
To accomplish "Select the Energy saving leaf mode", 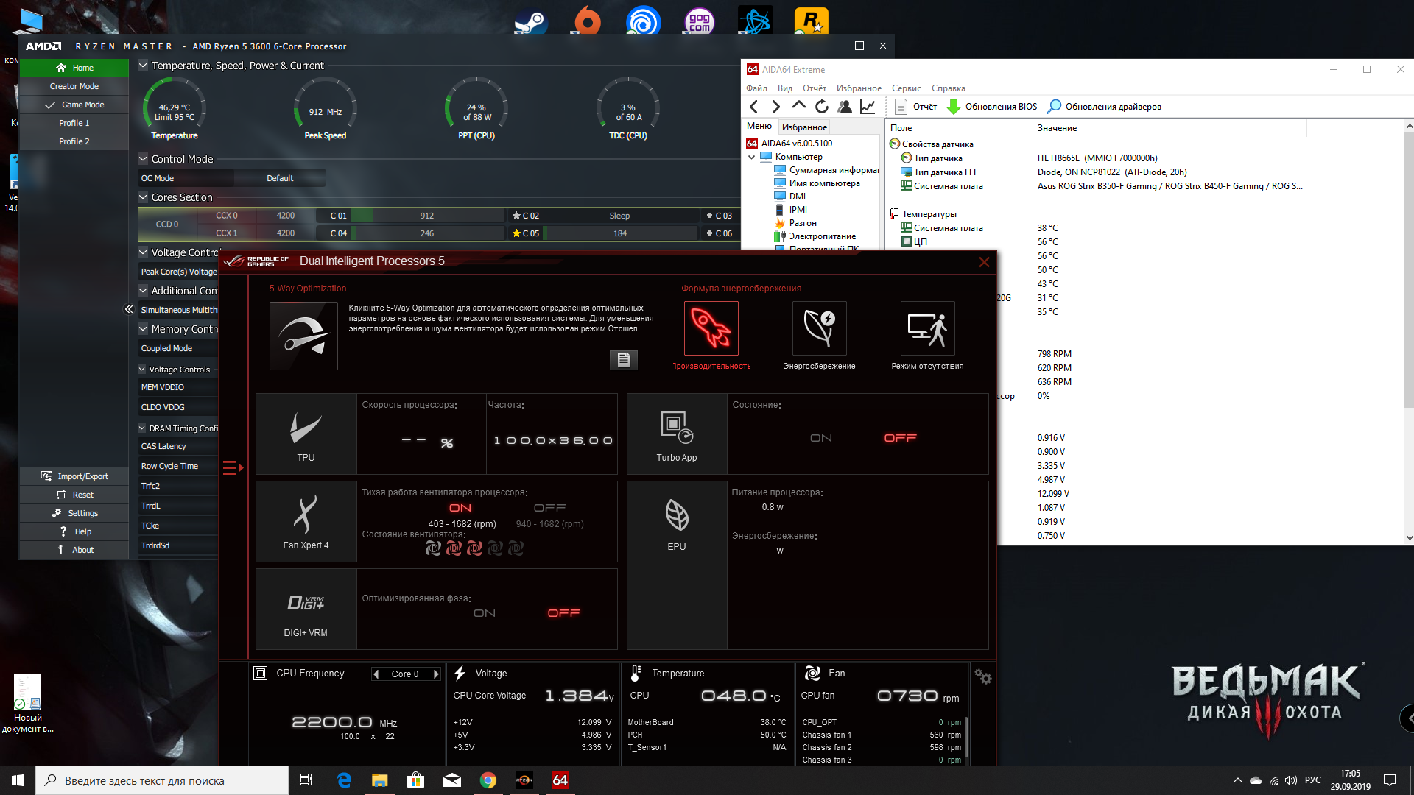I will point(819,328).
